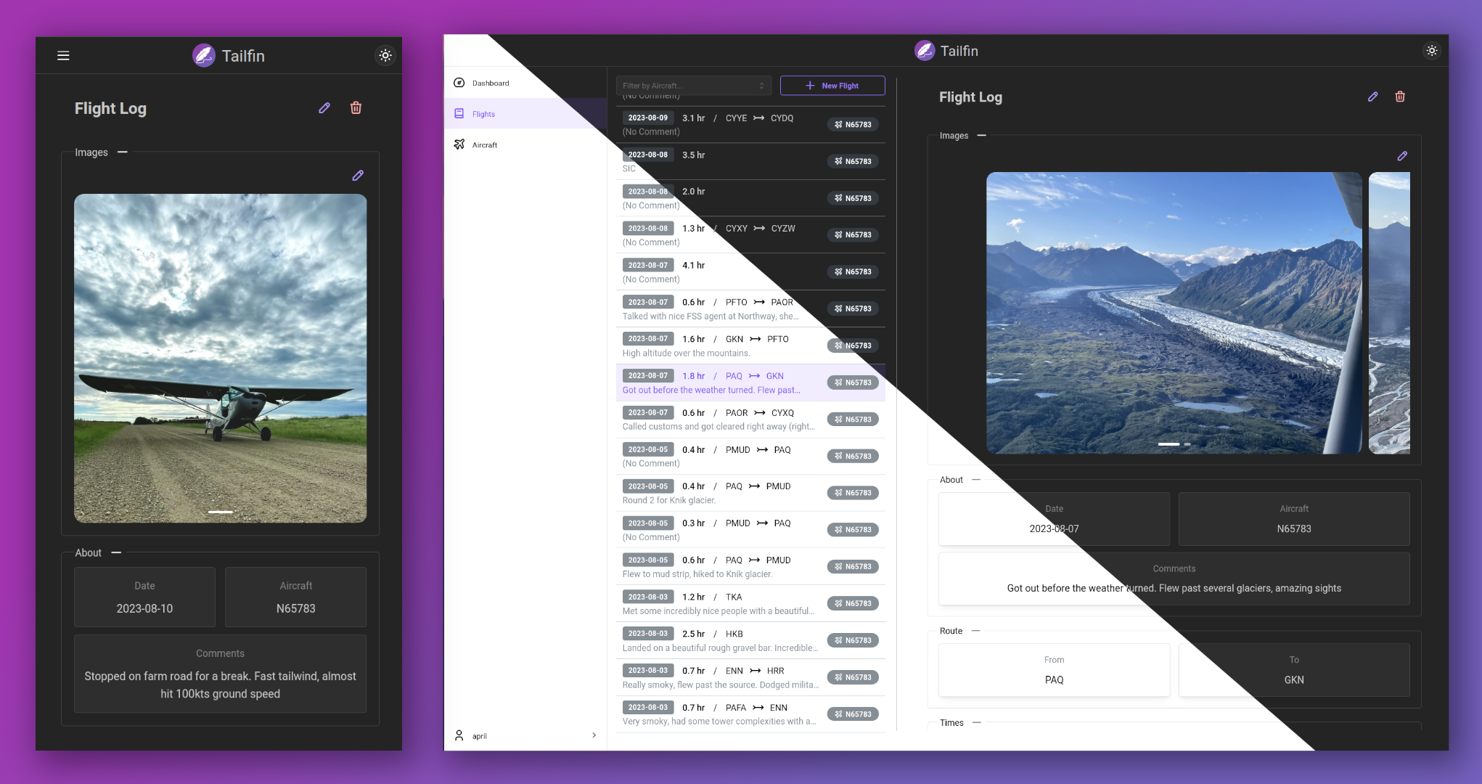The image size is (1482, 784).
Task: Click desktop Flight Log edit pencil icon
Action: click(1372, 97)
